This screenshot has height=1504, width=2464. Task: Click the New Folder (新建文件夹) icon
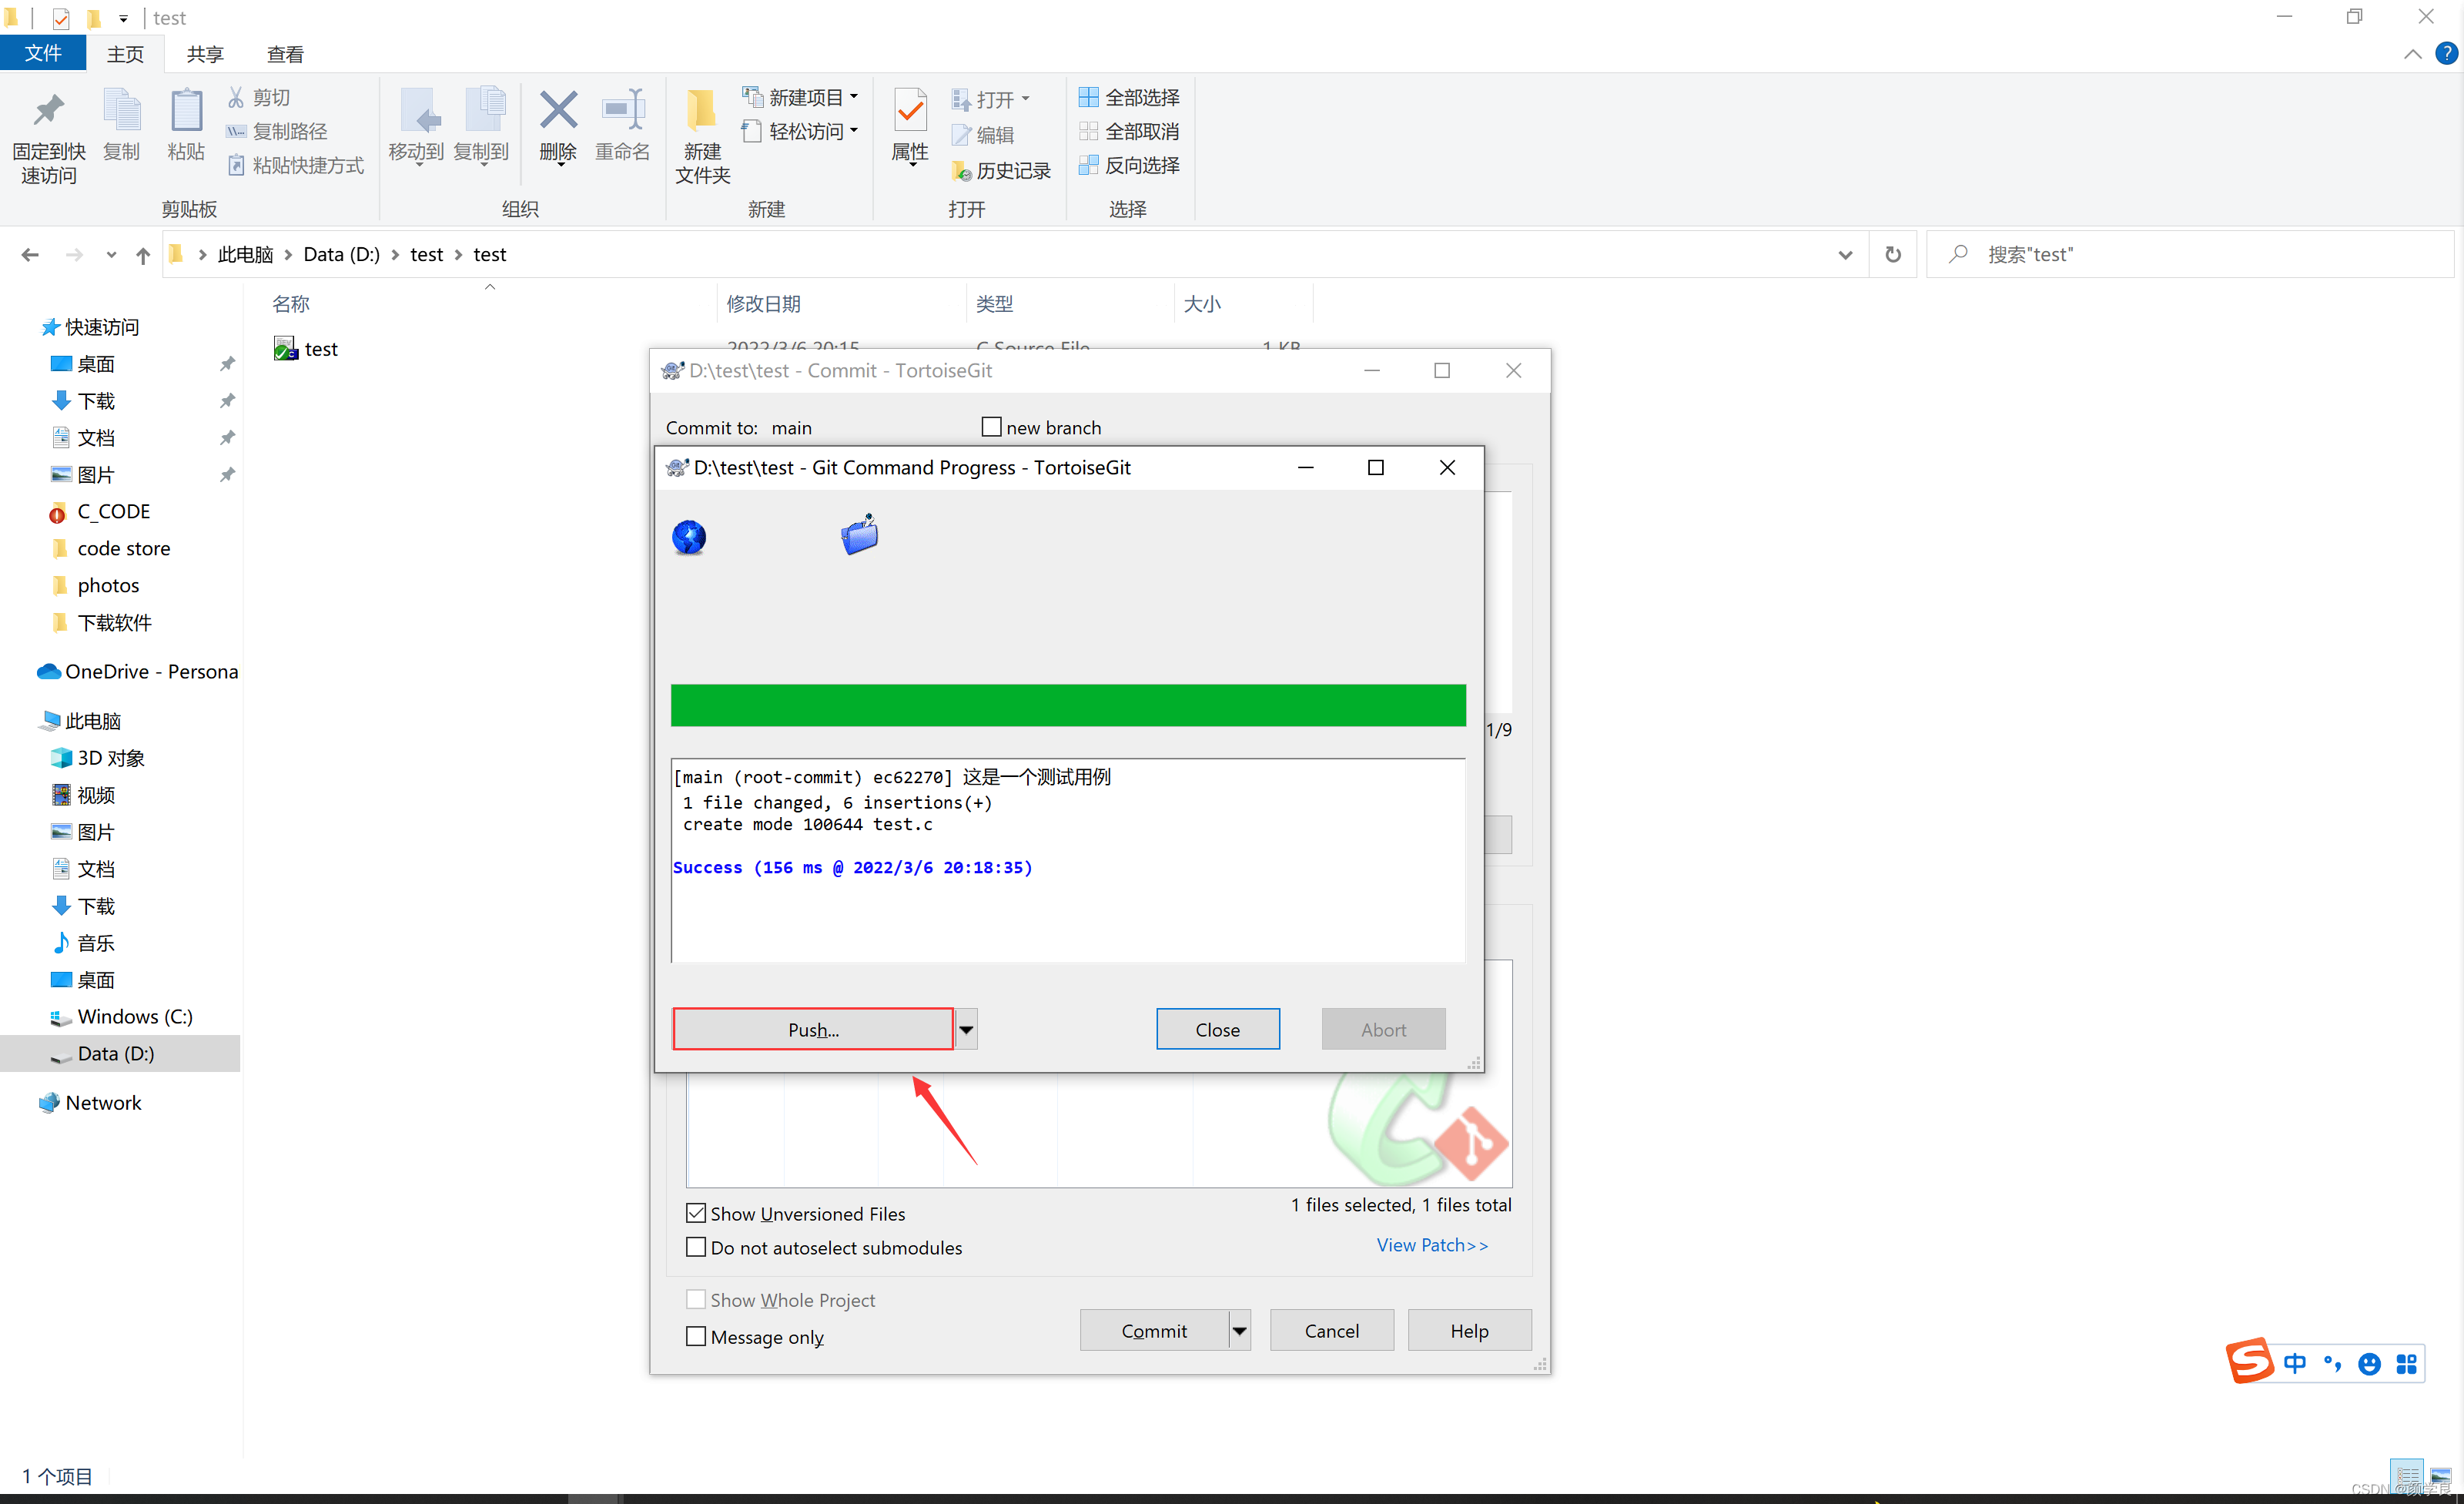click(701, 112)
